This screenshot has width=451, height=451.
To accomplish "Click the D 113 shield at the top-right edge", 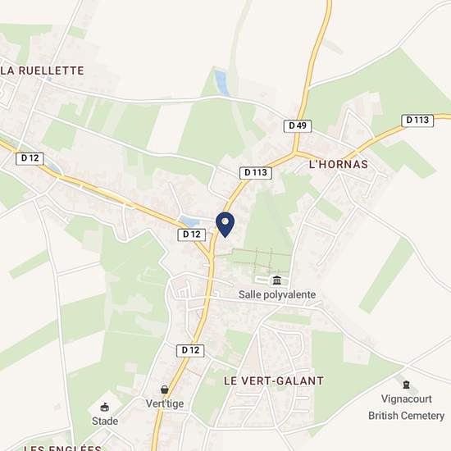I will (417, 121).
